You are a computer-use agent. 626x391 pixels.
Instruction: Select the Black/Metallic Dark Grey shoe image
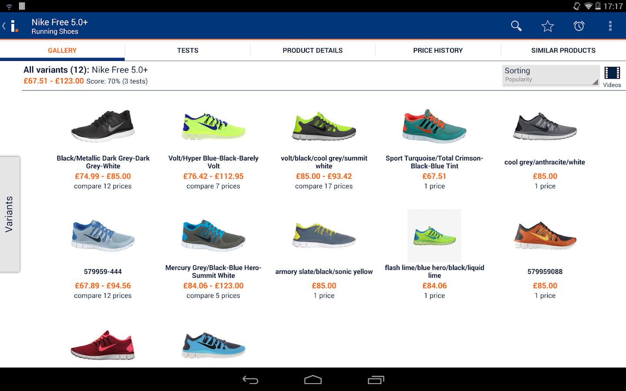[103, 126]
